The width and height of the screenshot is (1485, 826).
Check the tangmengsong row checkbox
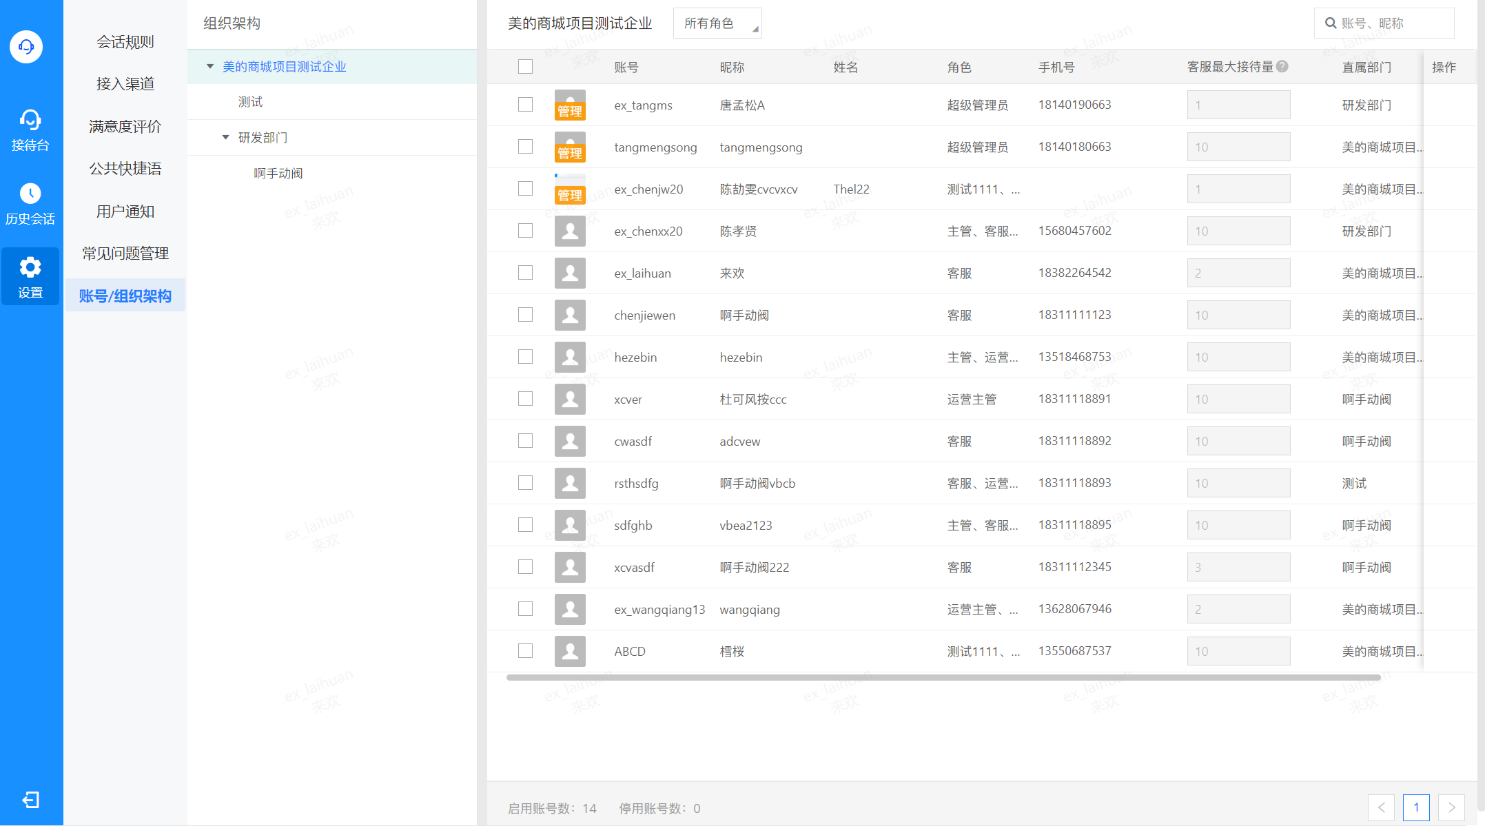[526, 147]
